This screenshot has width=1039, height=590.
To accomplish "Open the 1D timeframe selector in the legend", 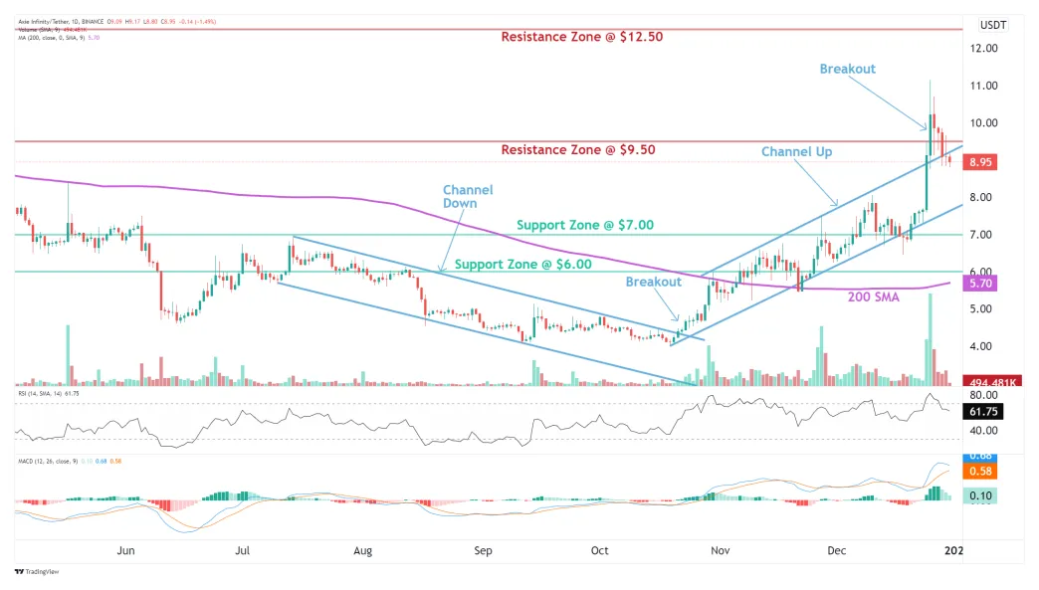I will 74,21.
